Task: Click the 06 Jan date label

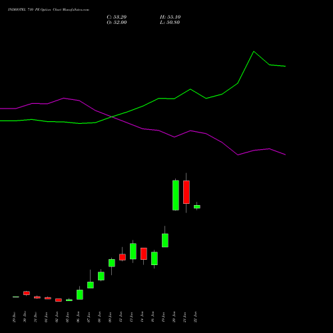Action: coord(78,317)
